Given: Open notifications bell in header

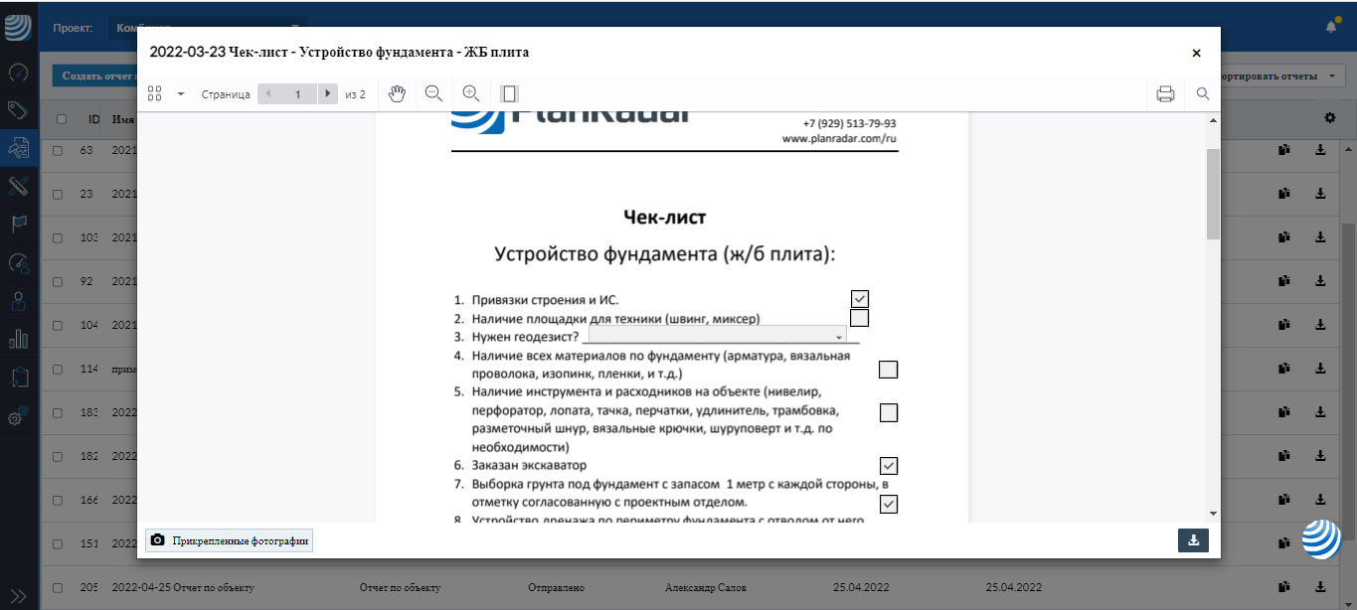Looking at the screenshot, I should pyautogui.click(x=1331, y=27).
